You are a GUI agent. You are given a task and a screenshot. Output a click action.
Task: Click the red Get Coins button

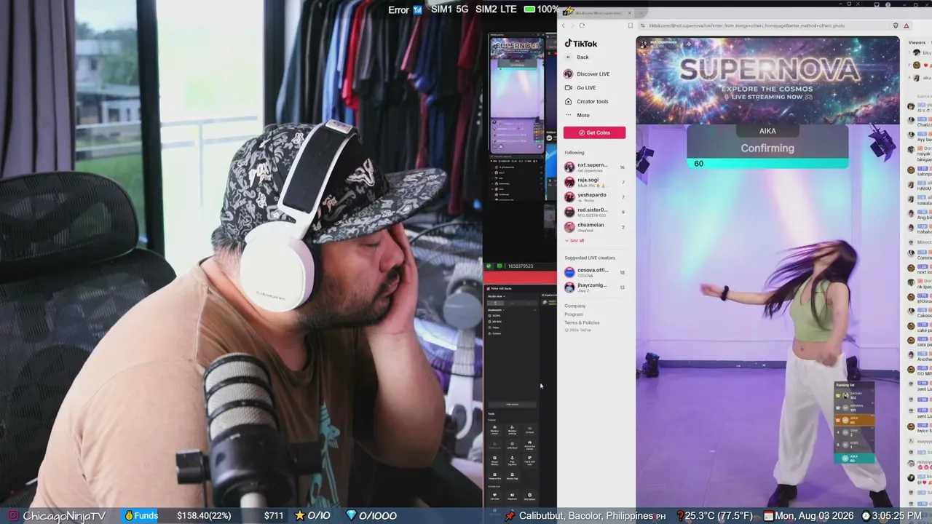point(594,132)
